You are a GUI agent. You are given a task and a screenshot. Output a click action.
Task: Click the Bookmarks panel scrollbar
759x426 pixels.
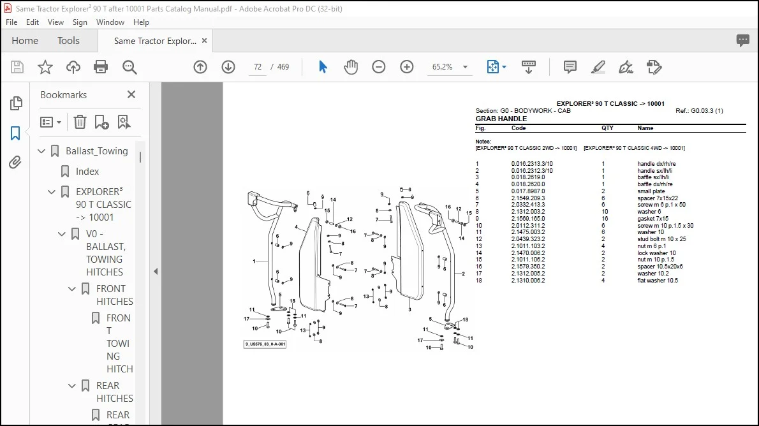140,158
